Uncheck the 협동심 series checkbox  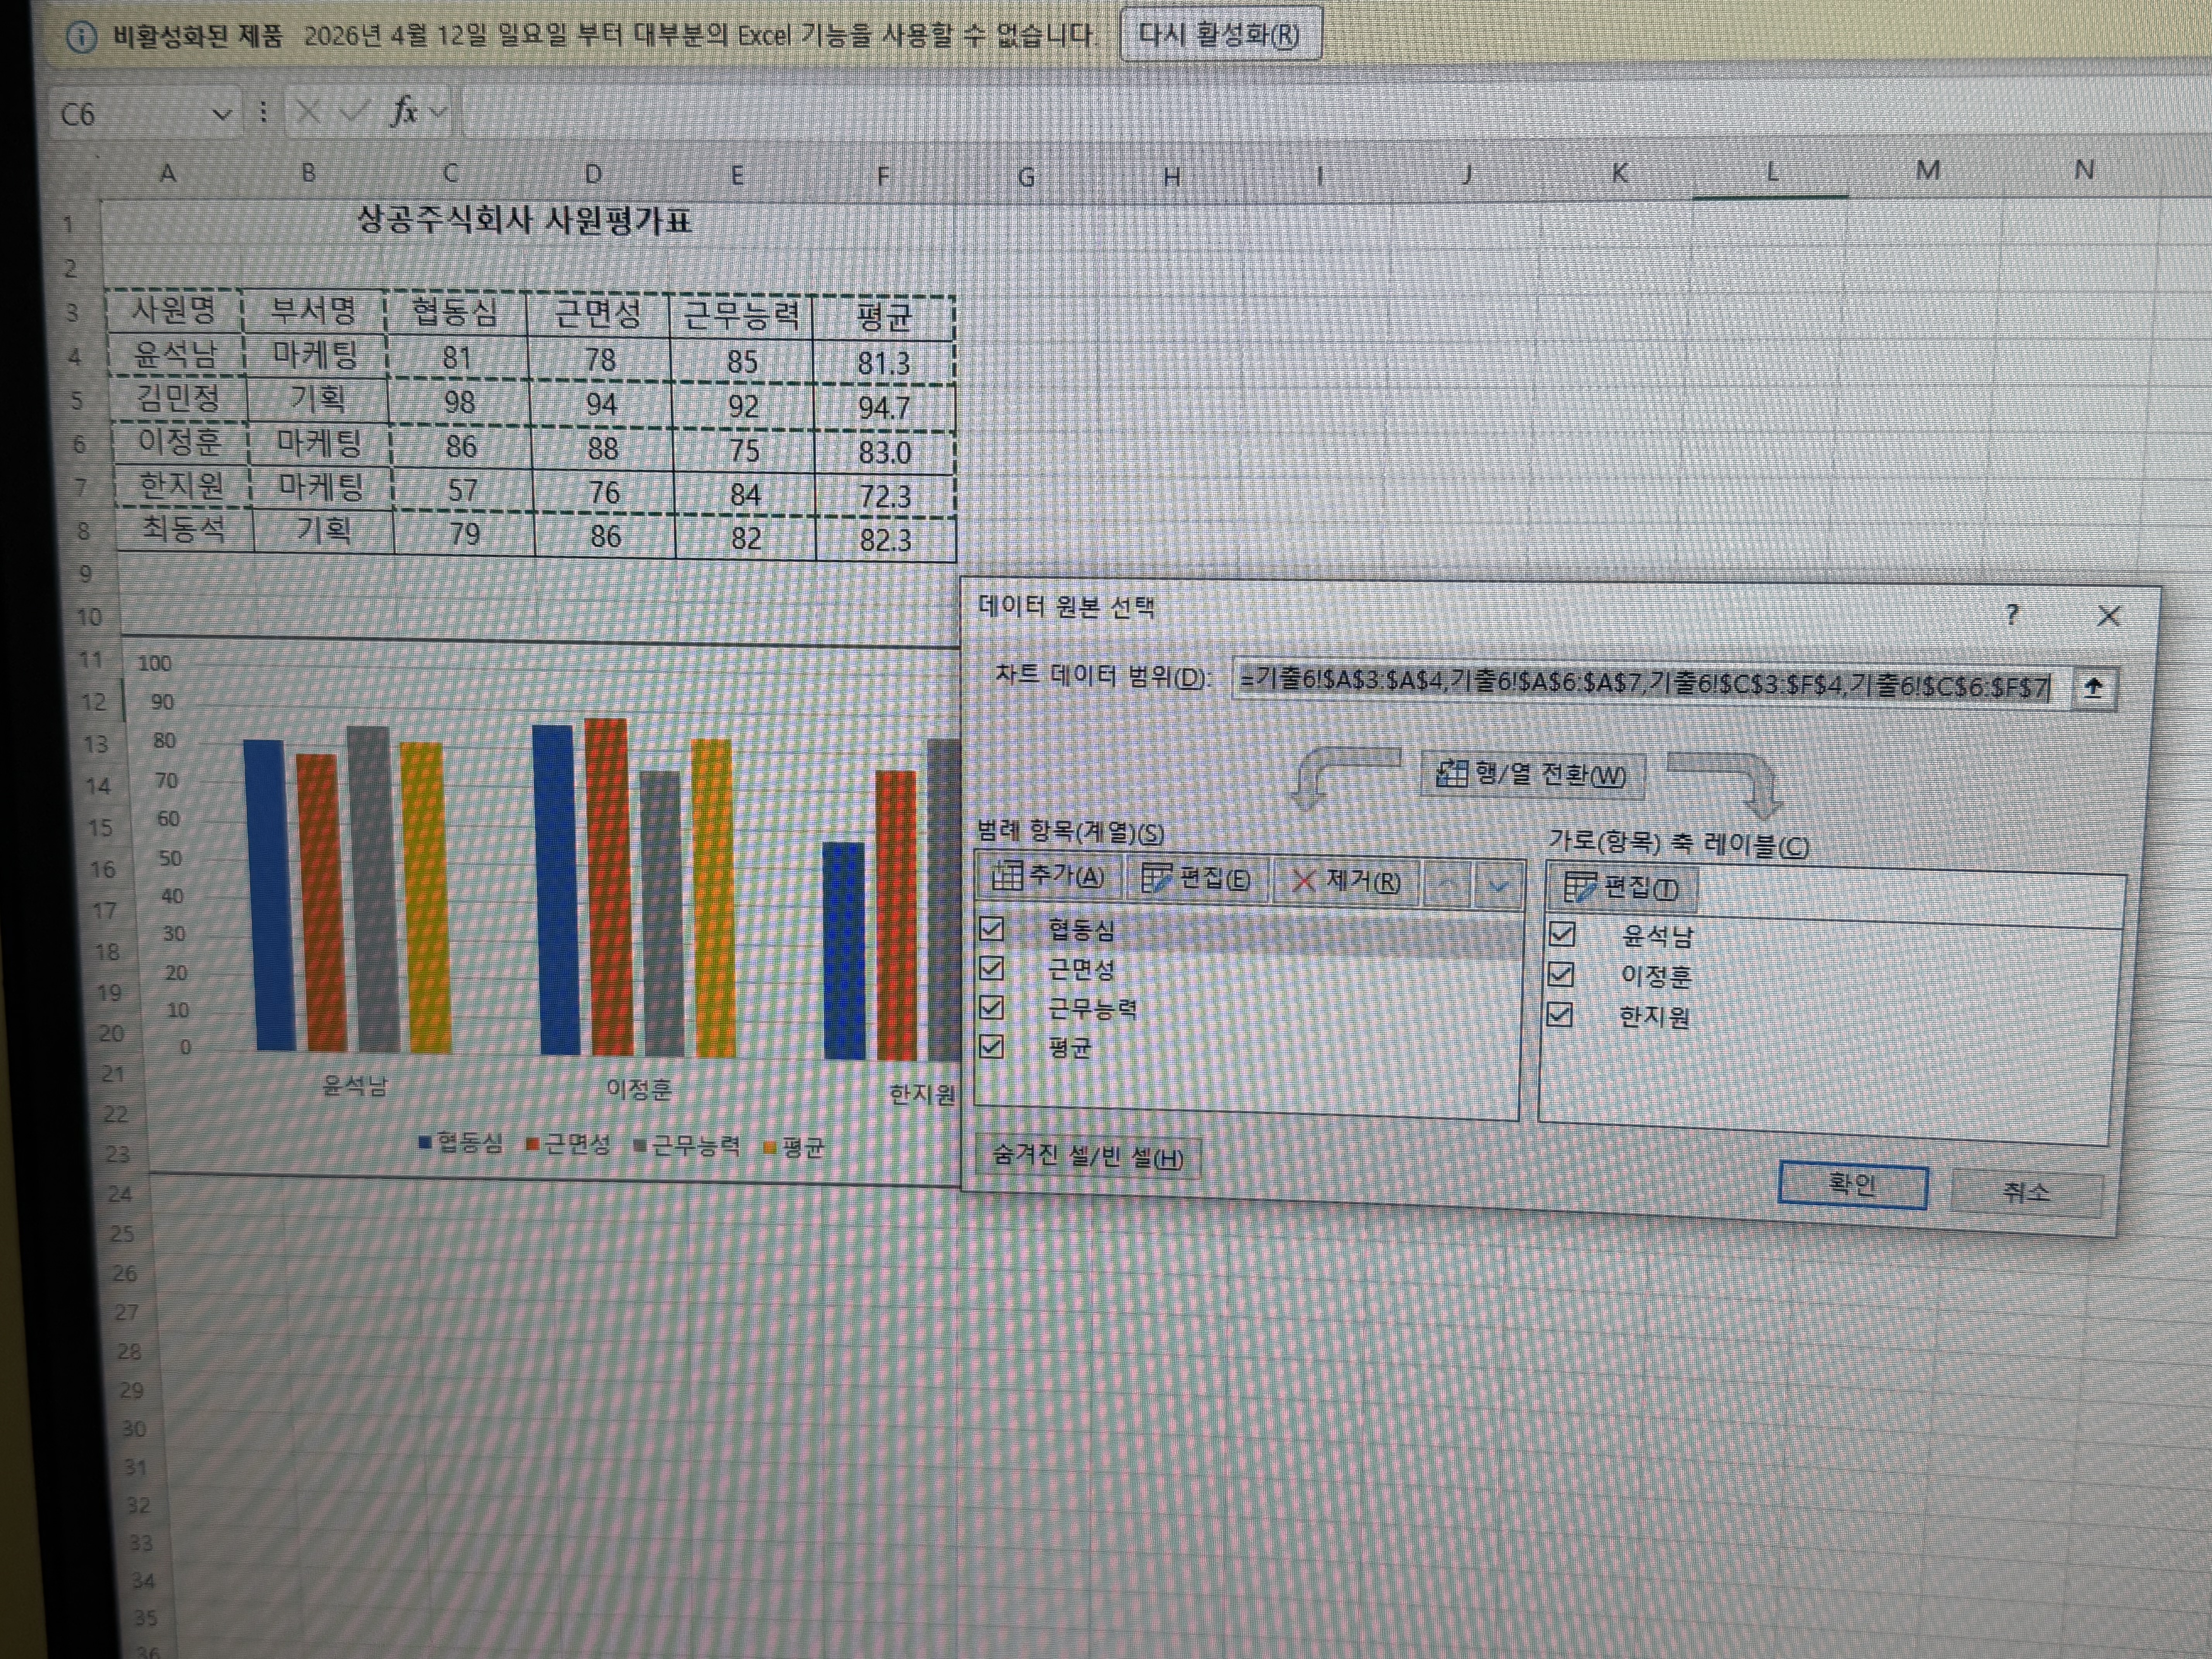[x=991, y=929]
